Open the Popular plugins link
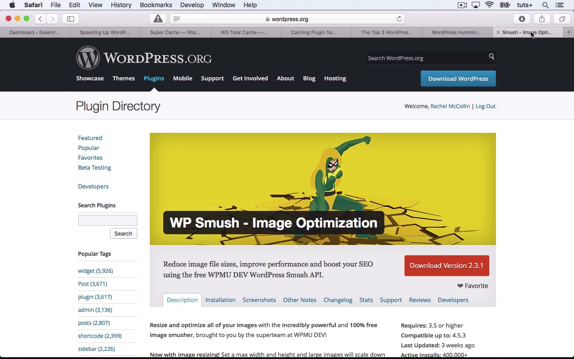 pyautogui.click(x=89, y=148)
